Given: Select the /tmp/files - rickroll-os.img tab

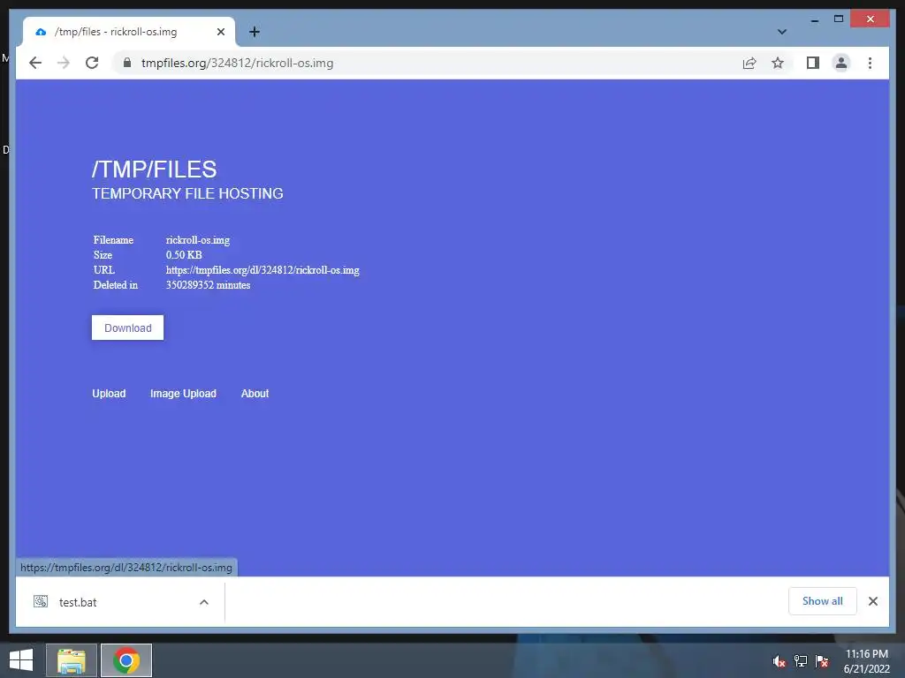Looking at the screenshot, I should (x=129, y=32).
